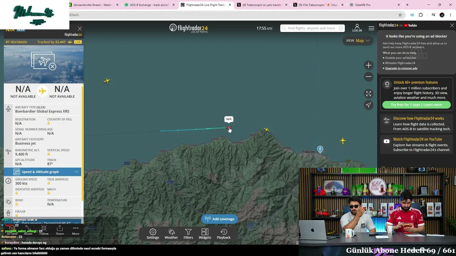The height and width of the screenshot is (256, 456).
Task: Open the Chrome profile avatar
Action: (x=442, y=15)
